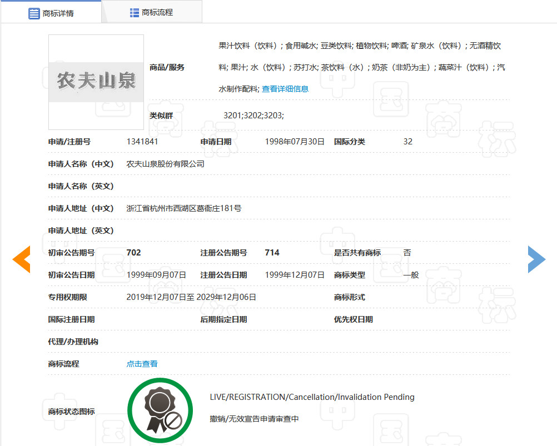The width and height of the screenshot is (557, 446).
Task: Click the 商标状态图标 label
Action: pyautogui.click(x=71, y=412)
